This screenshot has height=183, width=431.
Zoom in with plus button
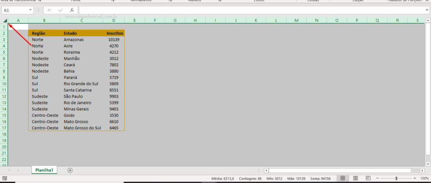(415, 178)
